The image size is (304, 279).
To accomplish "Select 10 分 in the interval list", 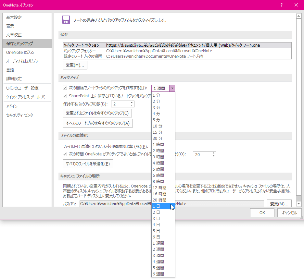I will (x=163, y=126).
